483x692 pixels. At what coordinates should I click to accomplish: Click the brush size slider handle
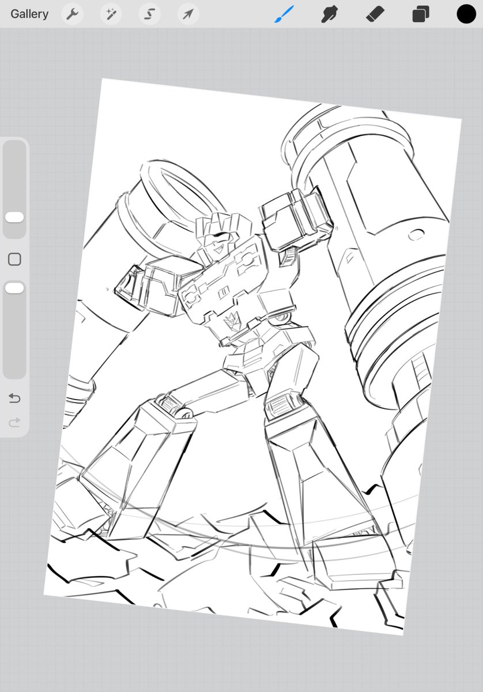(x=14, y=217)
